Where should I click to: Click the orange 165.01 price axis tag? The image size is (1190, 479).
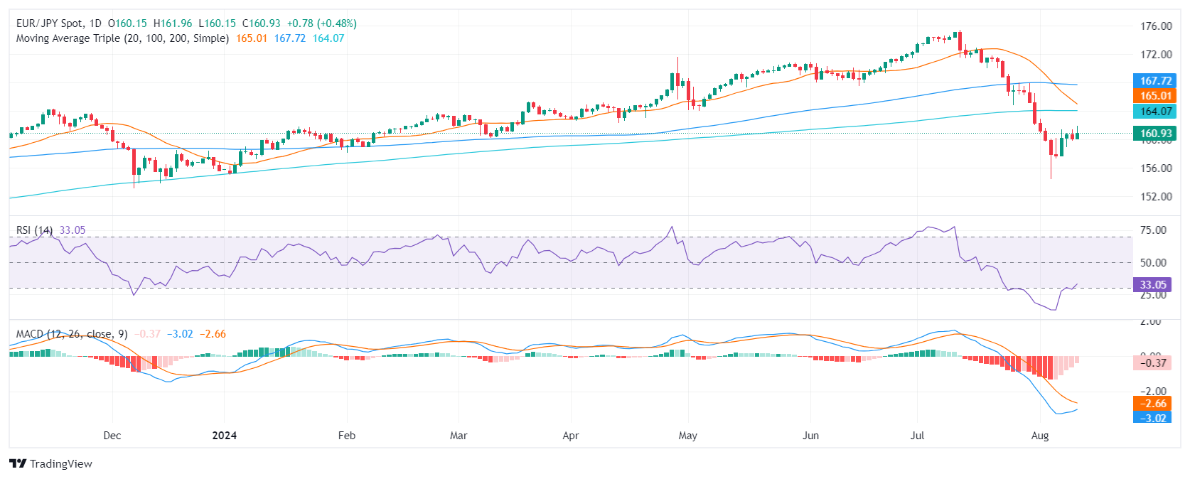click(1155, 96)
